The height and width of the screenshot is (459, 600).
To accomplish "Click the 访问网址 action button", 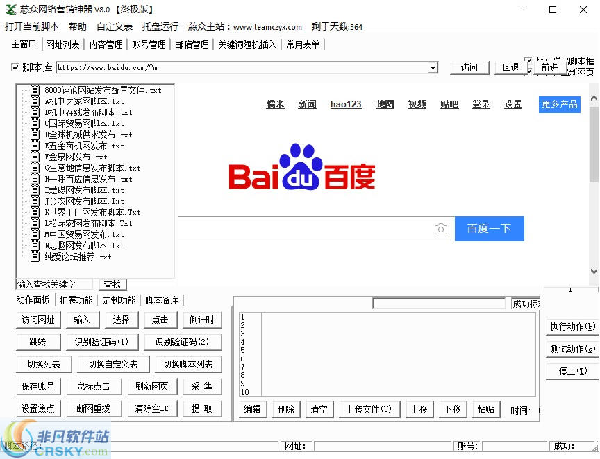I will (38, 320).
